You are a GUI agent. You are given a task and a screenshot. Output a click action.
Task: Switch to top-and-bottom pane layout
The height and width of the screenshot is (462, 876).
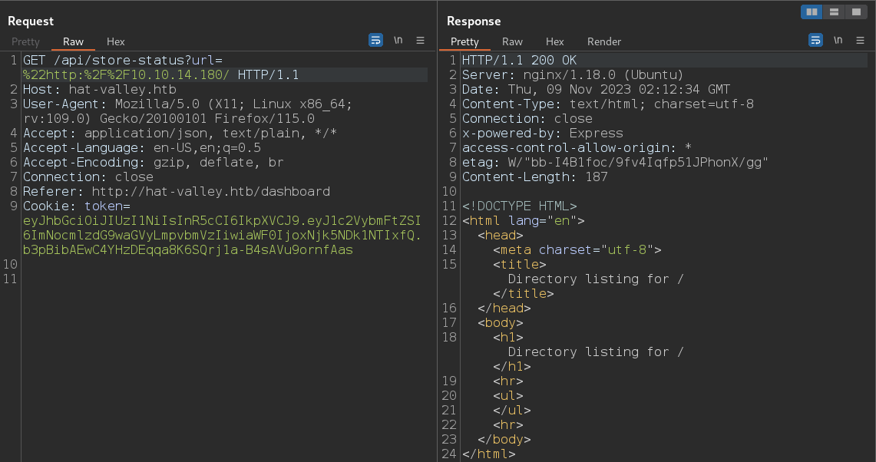834,12
